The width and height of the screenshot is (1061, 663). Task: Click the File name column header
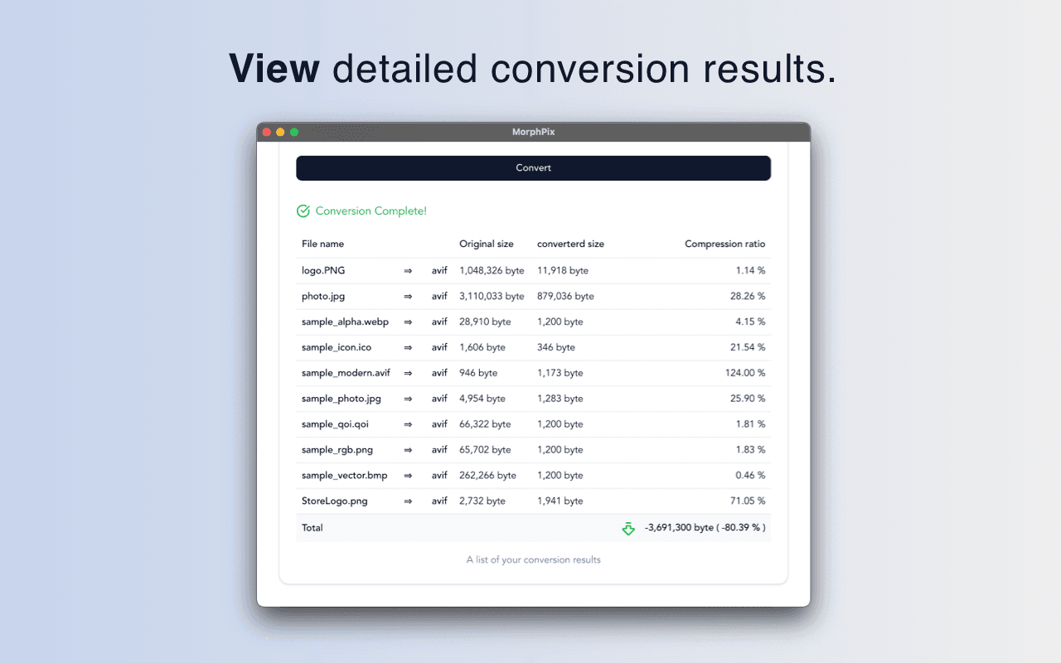tap(322, 244)
